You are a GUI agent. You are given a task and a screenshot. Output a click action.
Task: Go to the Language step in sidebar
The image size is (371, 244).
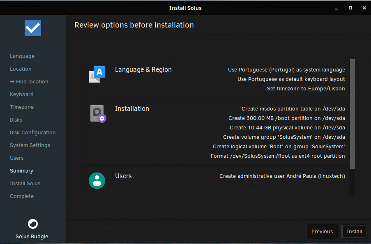(22, 56)
